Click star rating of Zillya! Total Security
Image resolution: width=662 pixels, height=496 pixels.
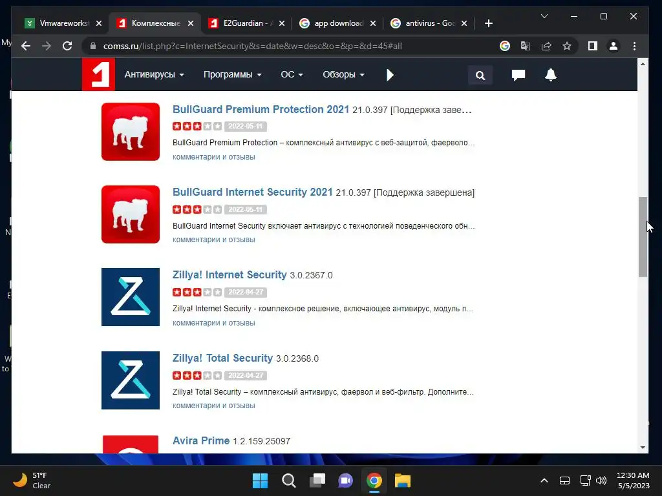tap(197, 375)
